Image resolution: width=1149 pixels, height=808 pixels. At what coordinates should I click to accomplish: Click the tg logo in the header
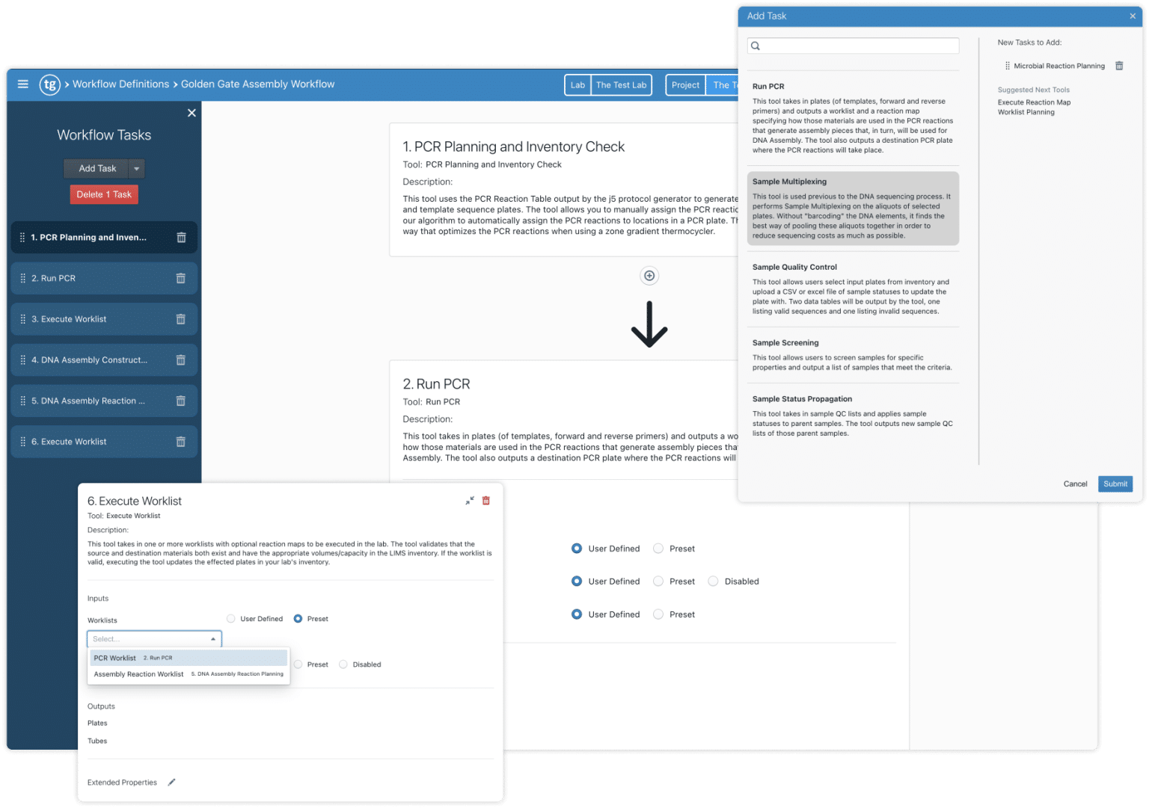49,84
